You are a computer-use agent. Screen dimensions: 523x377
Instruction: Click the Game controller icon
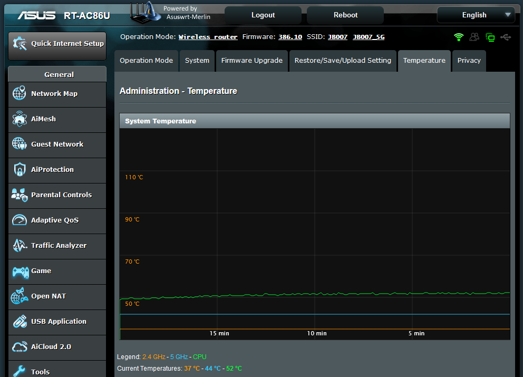tap(21, 272)
